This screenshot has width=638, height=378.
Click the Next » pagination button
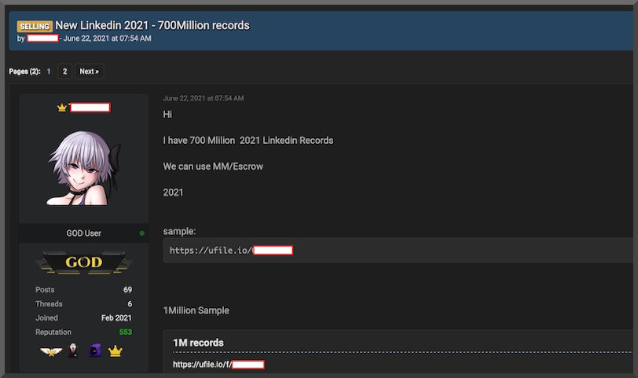click(x=89, y=72)
